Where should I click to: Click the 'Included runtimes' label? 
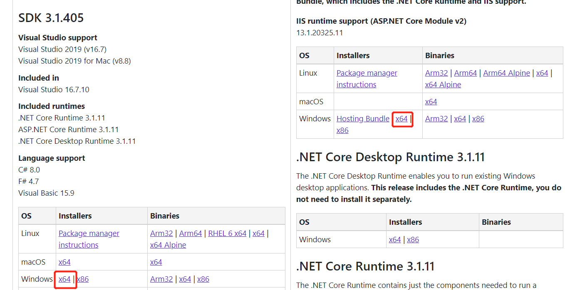[x=52, y=106]
